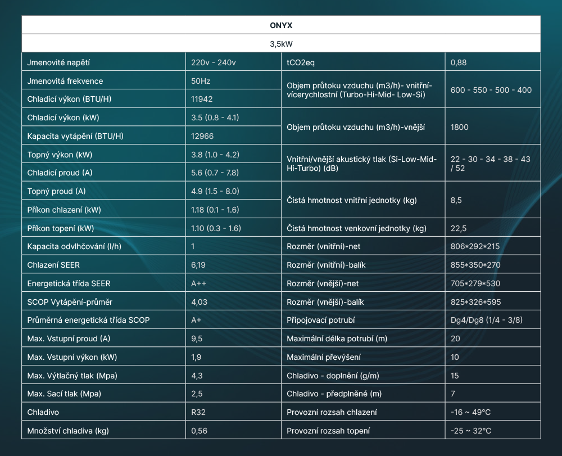
Task: Select the R32 refrigerant value
Action: pos(198,412)
